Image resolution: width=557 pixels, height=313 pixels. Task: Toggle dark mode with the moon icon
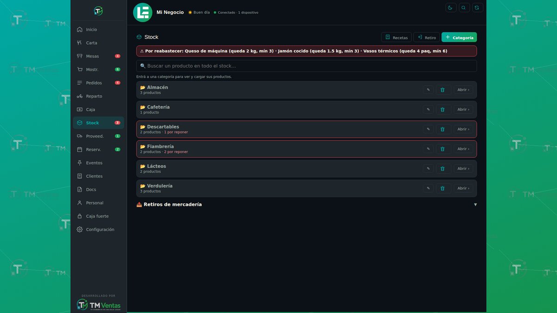click(451, 7)
